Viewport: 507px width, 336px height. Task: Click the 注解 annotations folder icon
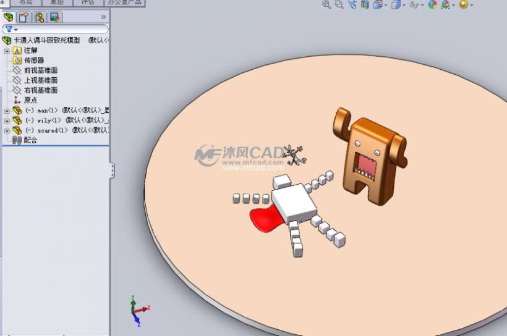[17, 51]
